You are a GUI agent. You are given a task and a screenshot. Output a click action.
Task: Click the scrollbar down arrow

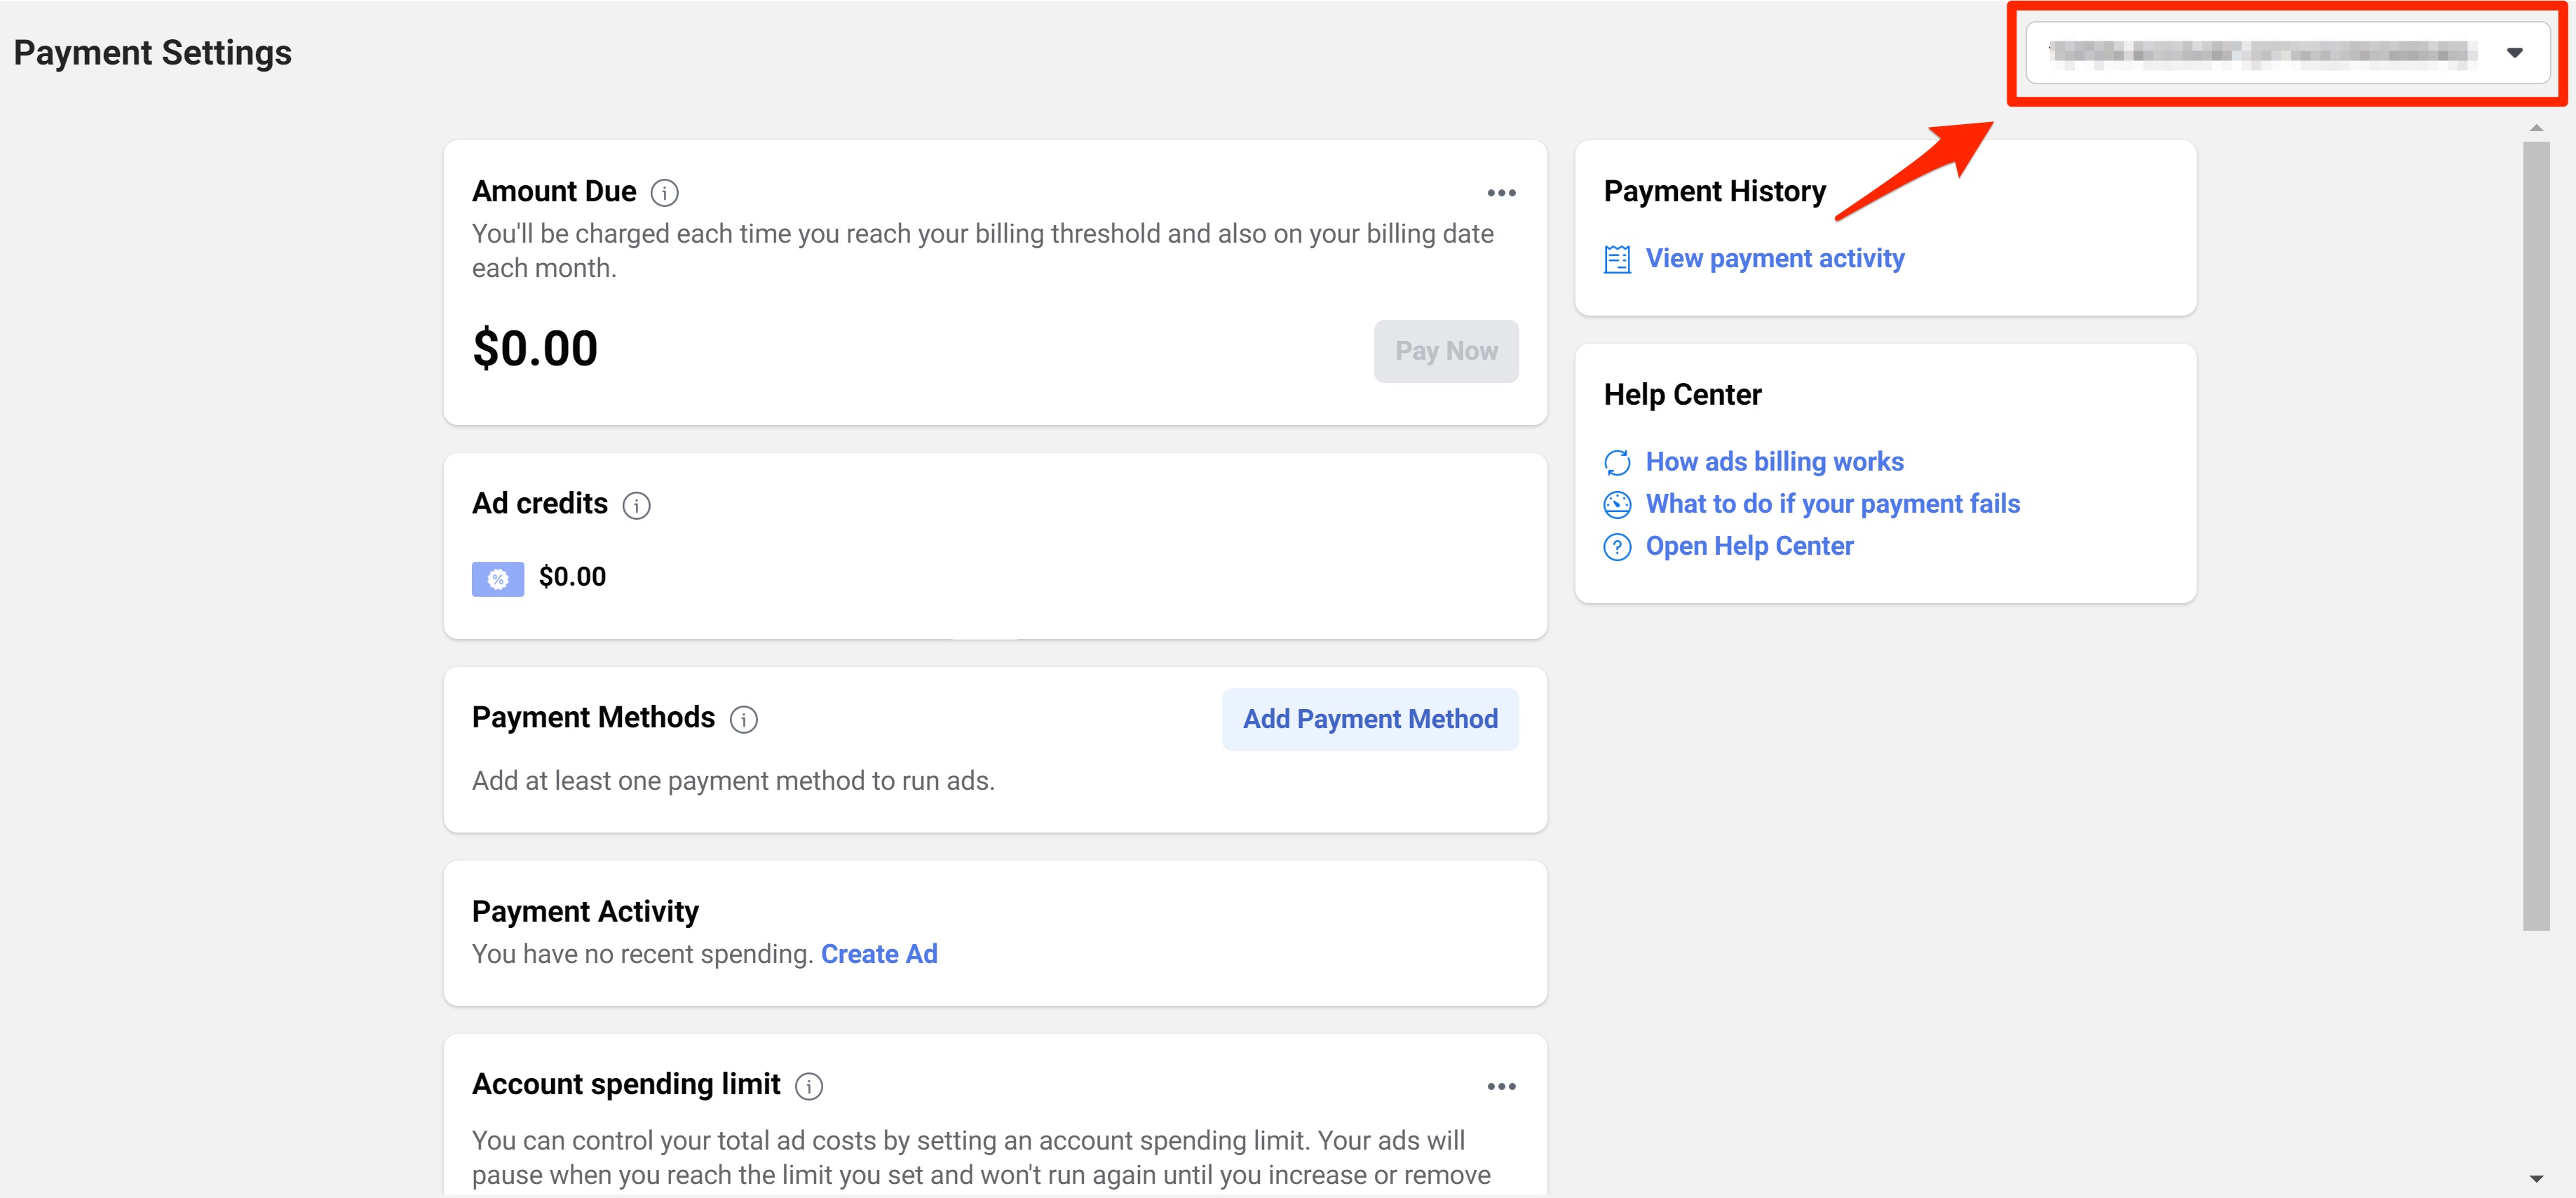[2535, 1178]
